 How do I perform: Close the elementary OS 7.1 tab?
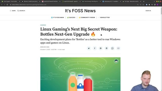[x=120, y=2]
